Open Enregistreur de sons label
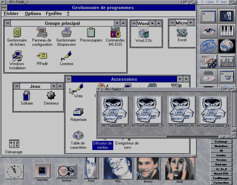The height and width of the screenshot is (185, 237). 127,145
